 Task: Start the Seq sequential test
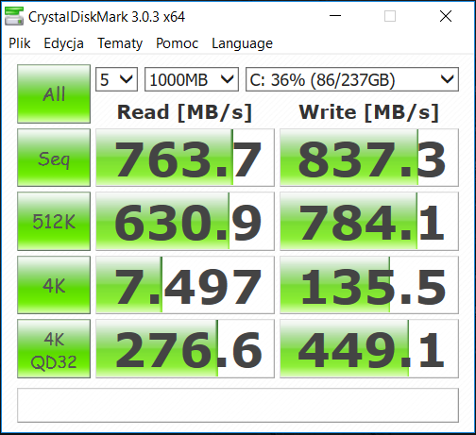54,158
